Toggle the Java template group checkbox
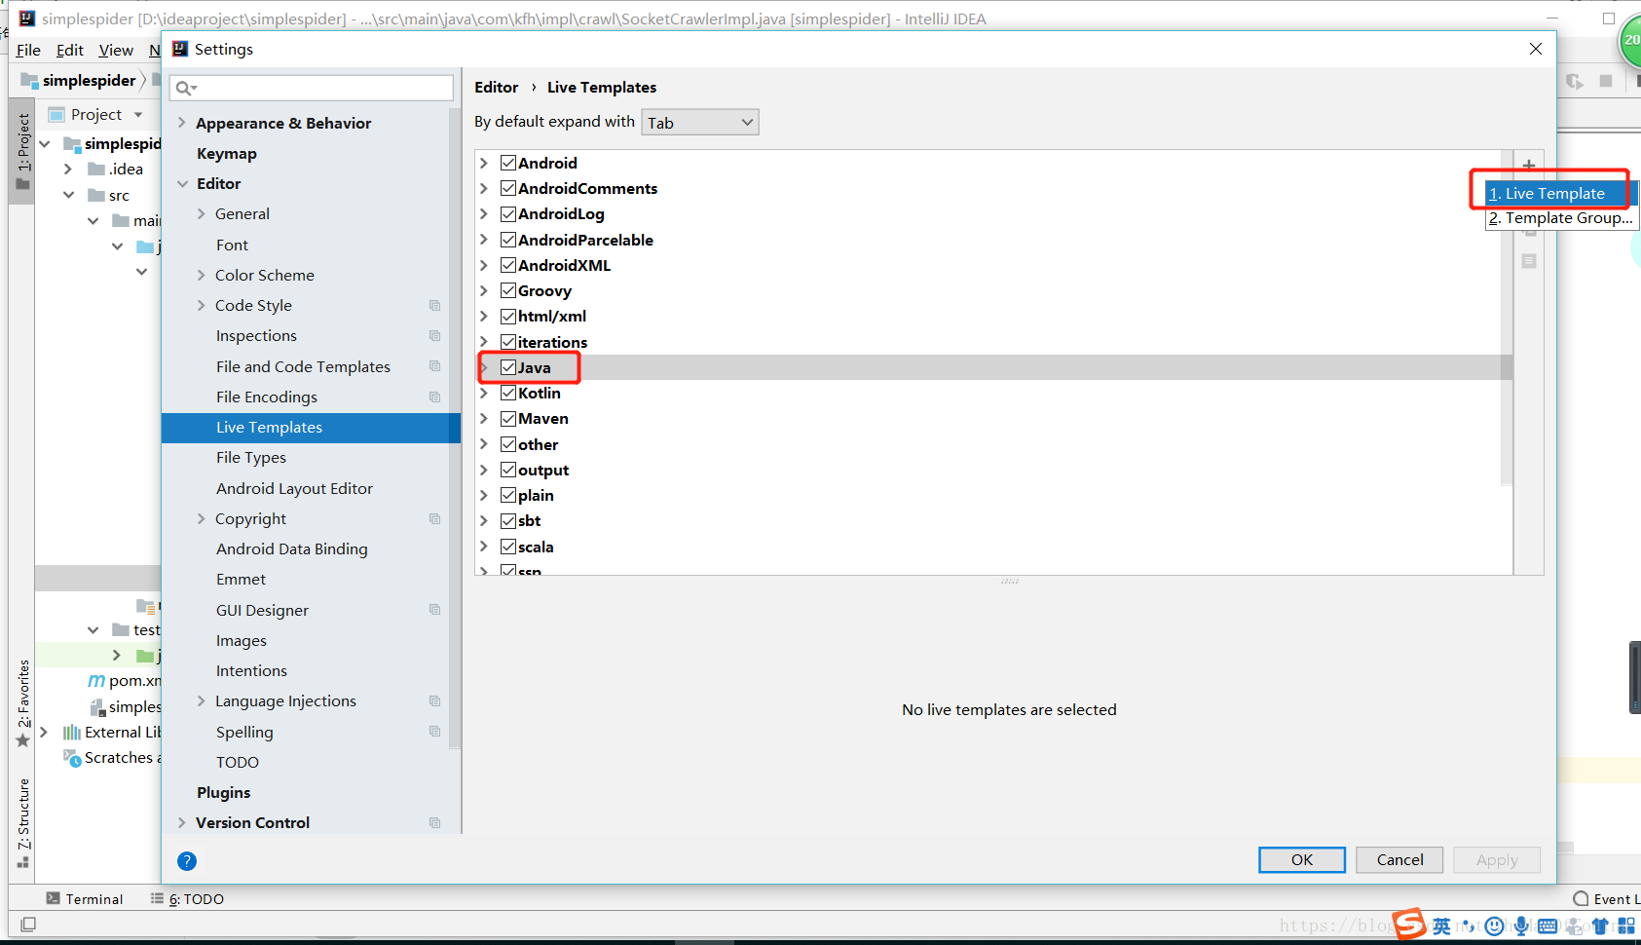 [508, 367]
